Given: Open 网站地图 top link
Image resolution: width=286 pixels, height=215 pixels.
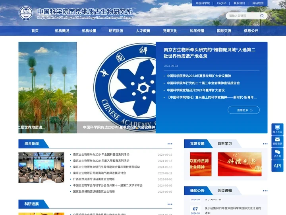Looking at the screenshot, I should point(258,3).
